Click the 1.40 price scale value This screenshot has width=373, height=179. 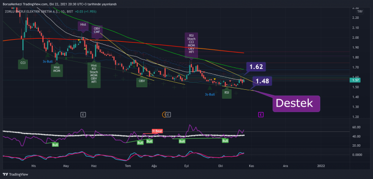pos(356,97)
